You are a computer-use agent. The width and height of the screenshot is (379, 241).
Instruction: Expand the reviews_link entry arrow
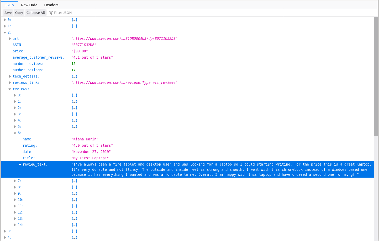(x=10, y=83)
